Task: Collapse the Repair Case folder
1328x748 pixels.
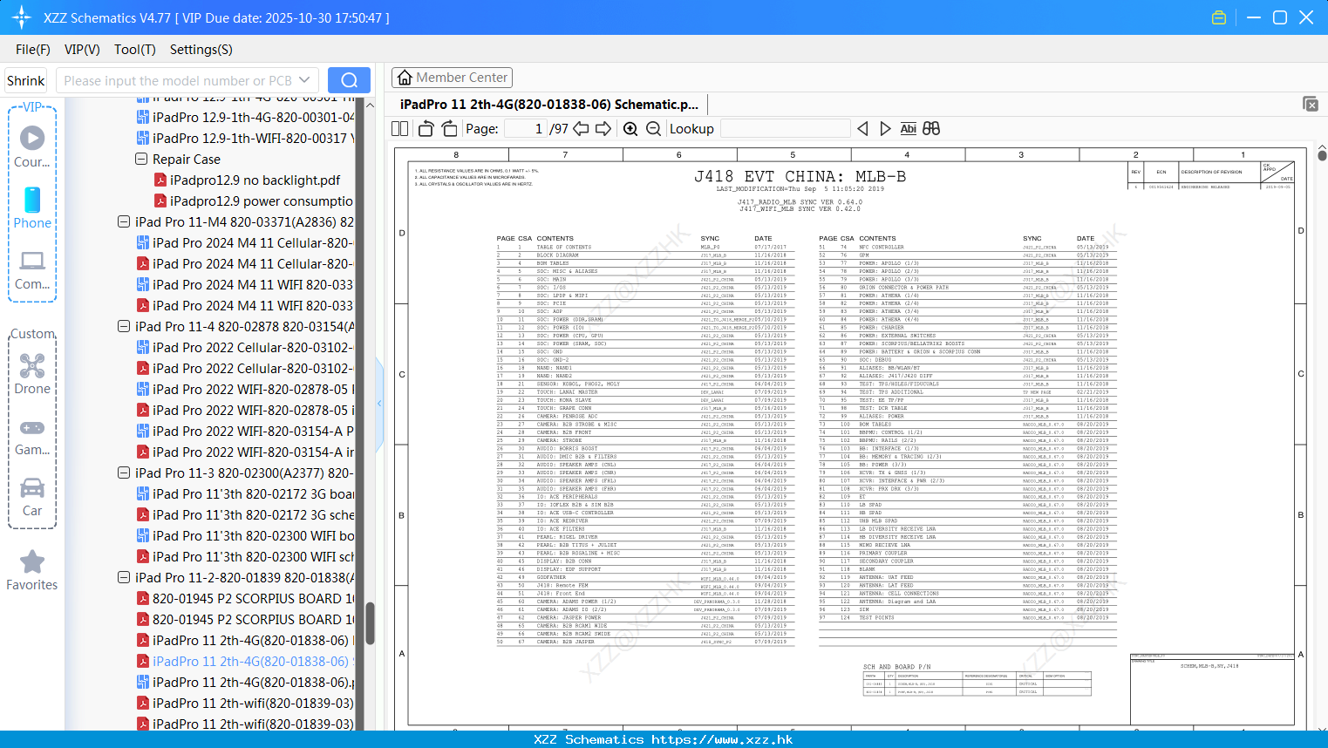Action: pyautogui.click(x=140, y=159)
